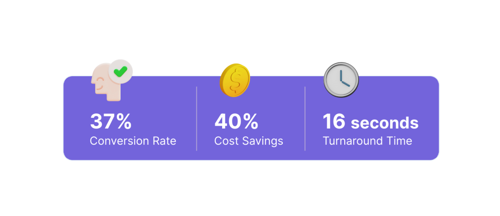
Task: Click the percent sign in 40%
Action: [249, 122]
